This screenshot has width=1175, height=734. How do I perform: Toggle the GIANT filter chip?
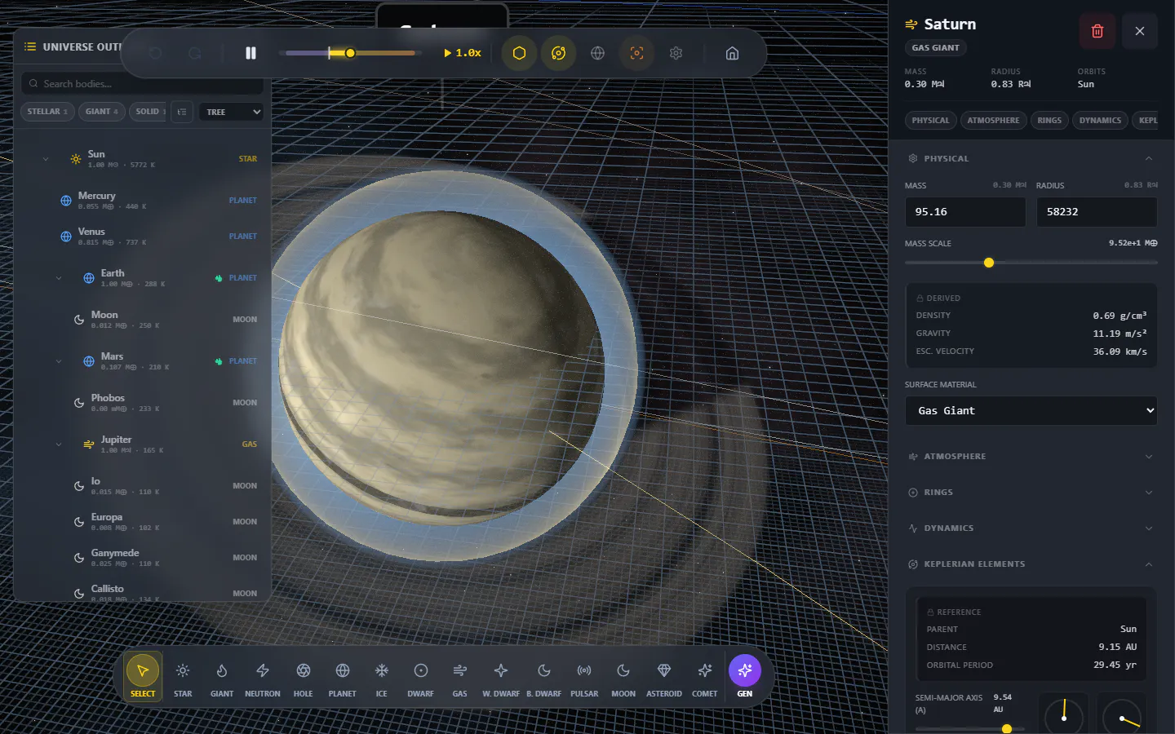tap(102, 112)
